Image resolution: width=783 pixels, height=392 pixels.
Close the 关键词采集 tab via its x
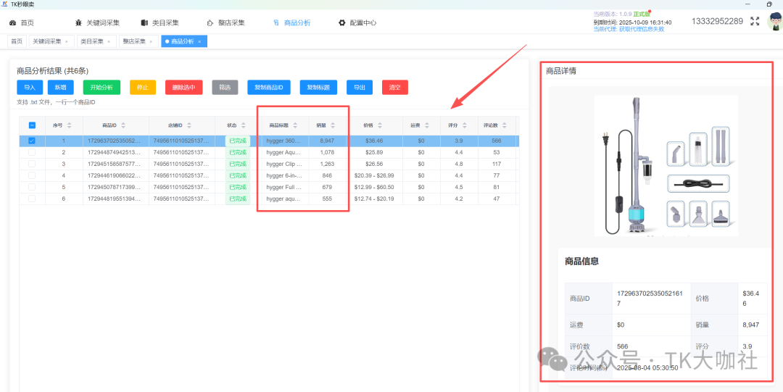[67, 42]
